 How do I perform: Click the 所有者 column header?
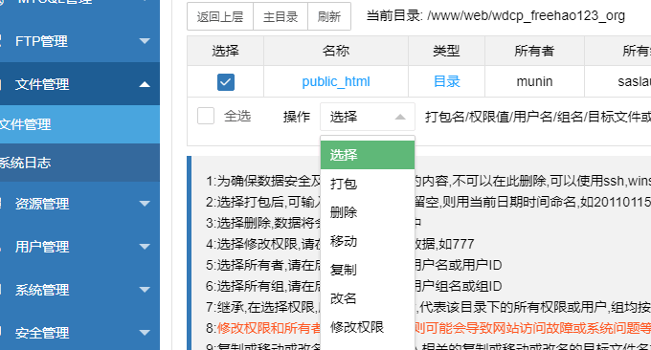tap(535, 51)
